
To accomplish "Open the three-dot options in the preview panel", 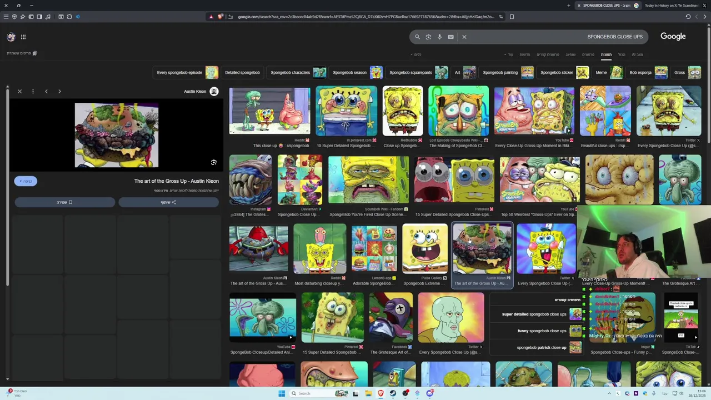I will (x=33, y=91).
